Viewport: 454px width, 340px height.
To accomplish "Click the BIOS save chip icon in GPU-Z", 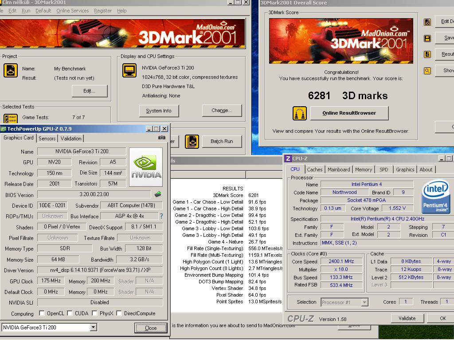I will pos(158,194).
